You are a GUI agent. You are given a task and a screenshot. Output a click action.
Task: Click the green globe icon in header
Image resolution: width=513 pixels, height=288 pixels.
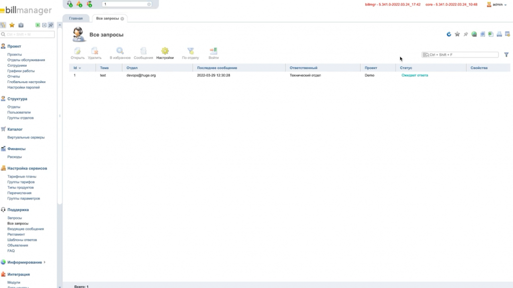[x=474, y=35]
